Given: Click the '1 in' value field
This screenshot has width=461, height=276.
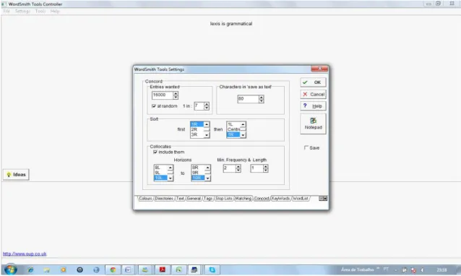Looking at the screenshot, I should tap(199, 105).
